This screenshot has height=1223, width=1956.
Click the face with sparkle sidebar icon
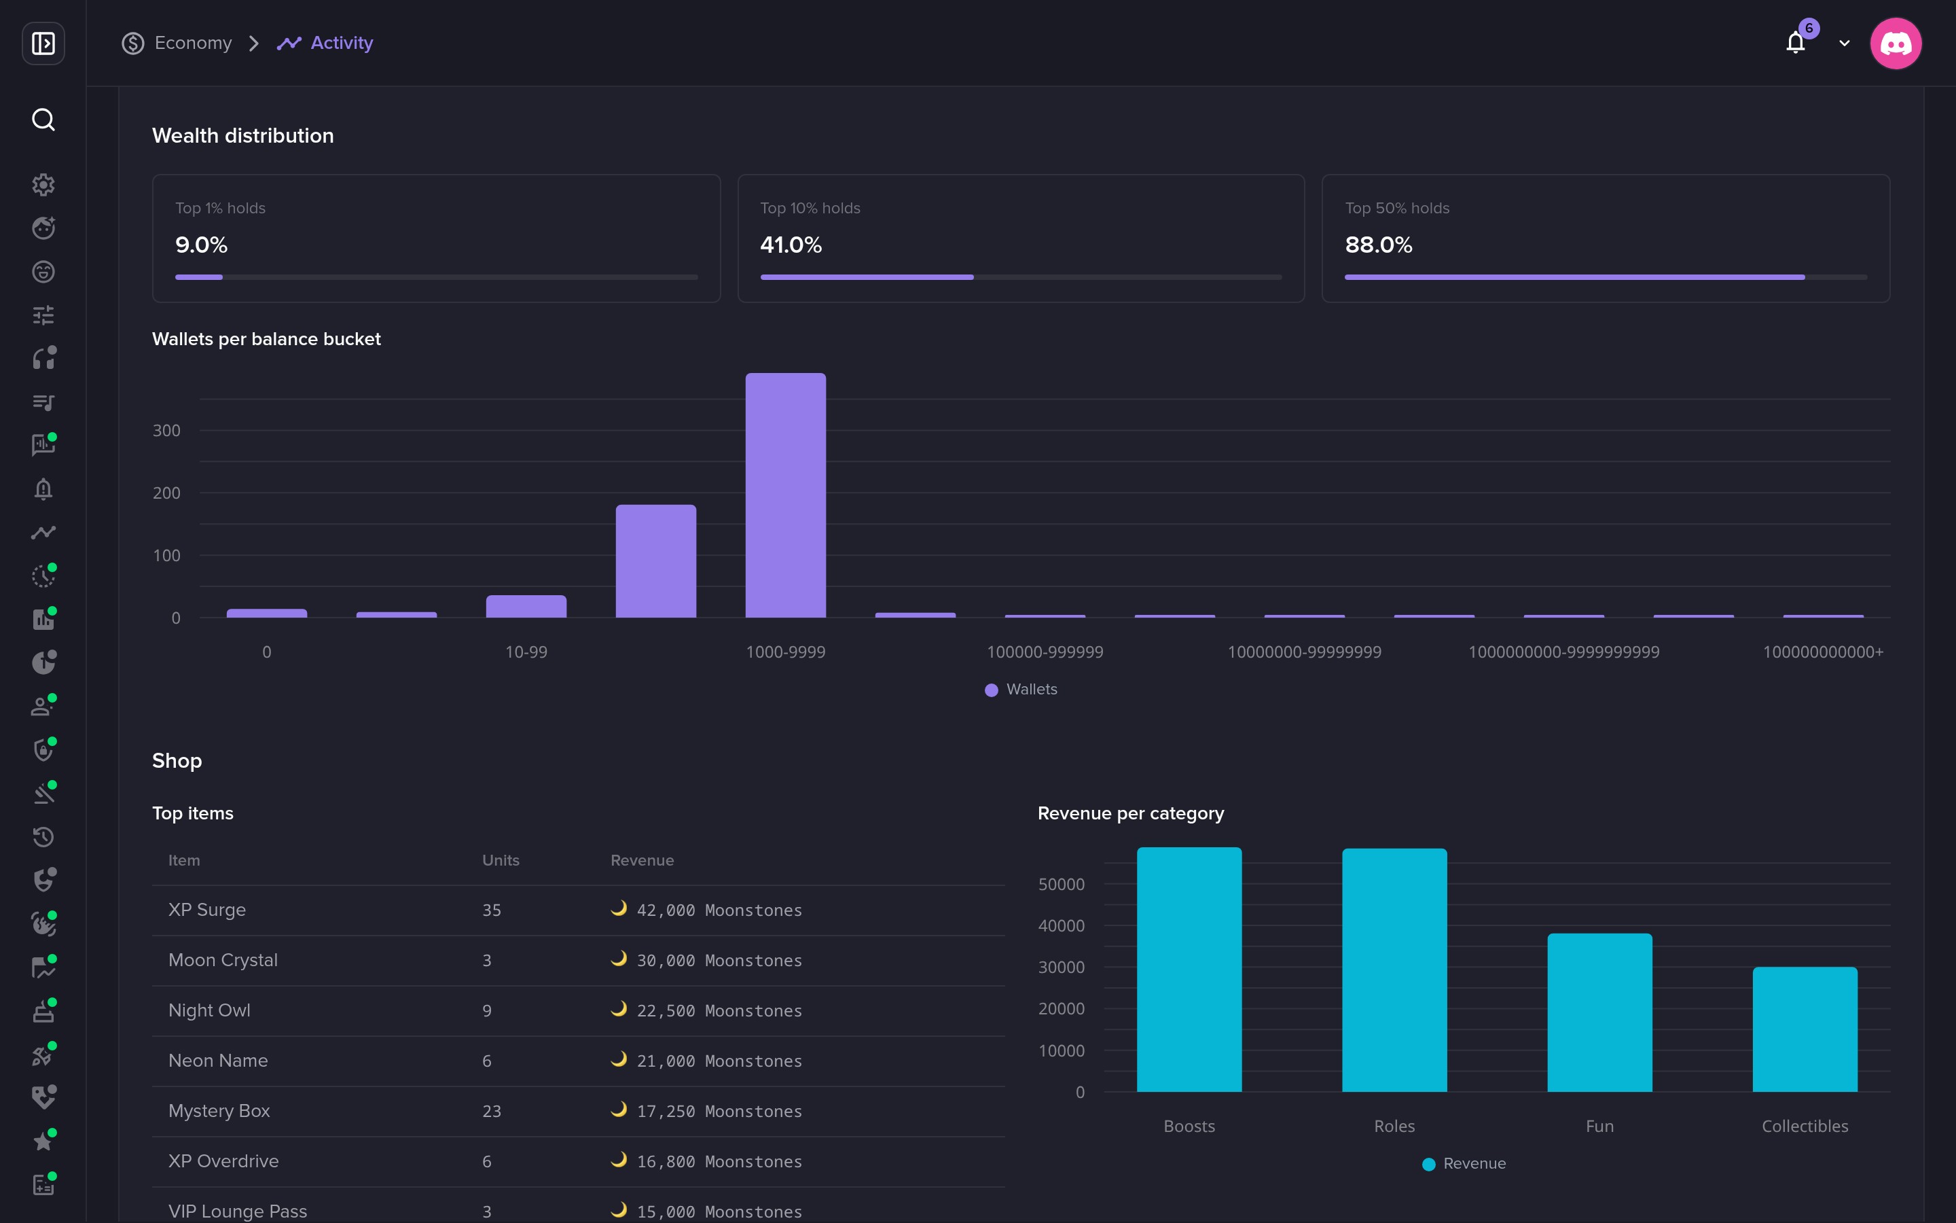[43, 228]
